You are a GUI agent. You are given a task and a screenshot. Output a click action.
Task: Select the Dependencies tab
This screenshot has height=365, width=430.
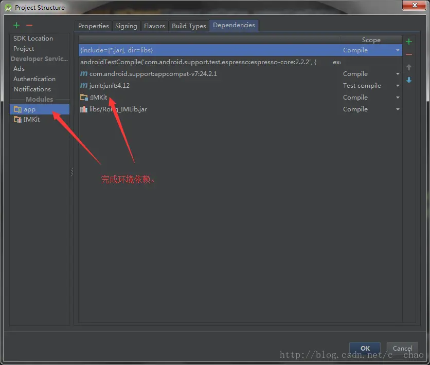tap(234, 25)
